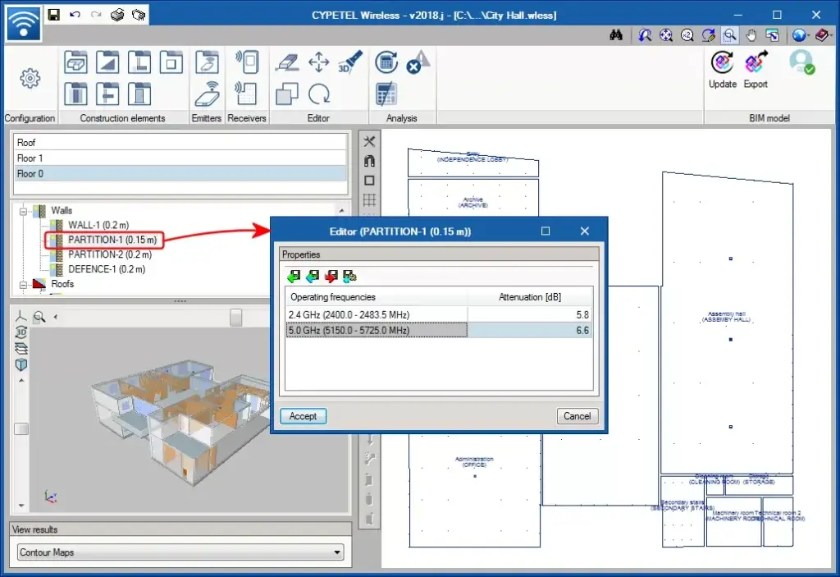
Task: Open the Configuration gear settings
Action: [30, 79]
